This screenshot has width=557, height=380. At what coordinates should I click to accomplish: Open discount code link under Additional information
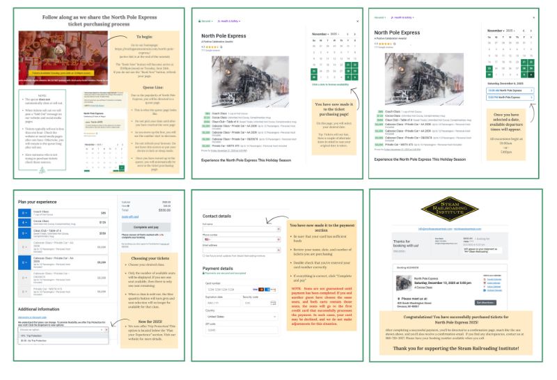32,317
